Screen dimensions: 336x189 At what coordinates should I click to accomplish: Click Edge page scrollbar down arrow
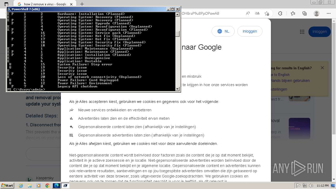tap(334, 179)
